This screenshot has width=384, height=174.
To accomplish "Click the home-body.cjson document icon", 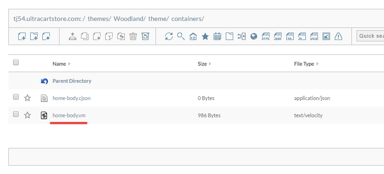I will (44, 98).
